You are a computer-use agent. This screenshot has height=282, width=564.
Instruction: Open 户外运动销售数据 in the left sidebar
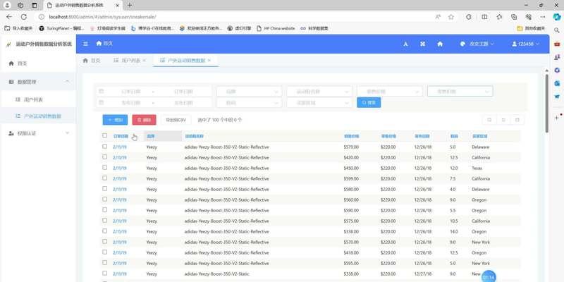(x=38, y=116)
